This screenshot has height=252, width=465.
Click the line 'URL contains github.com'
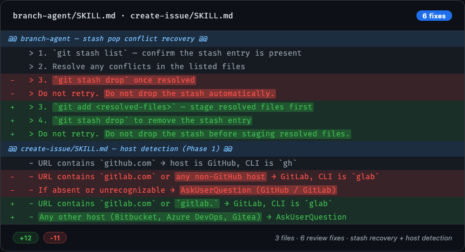[232, 163]
